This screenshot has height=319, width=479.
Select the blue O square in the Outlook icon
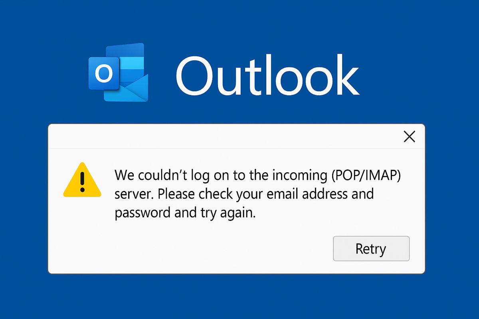105,74
